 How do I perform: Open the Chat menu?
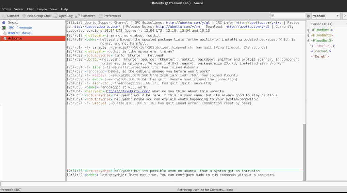(30, 9)
